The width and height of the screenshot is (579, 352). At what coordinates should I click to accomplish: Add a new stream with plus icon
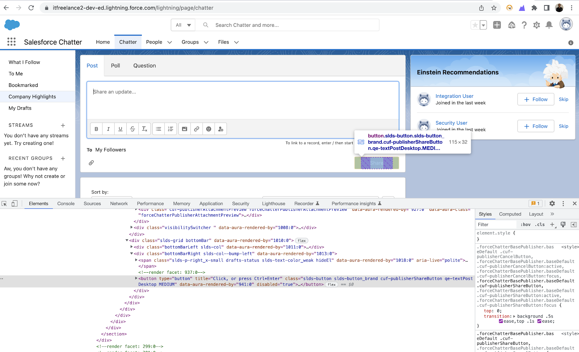click(x=63, y=125)
